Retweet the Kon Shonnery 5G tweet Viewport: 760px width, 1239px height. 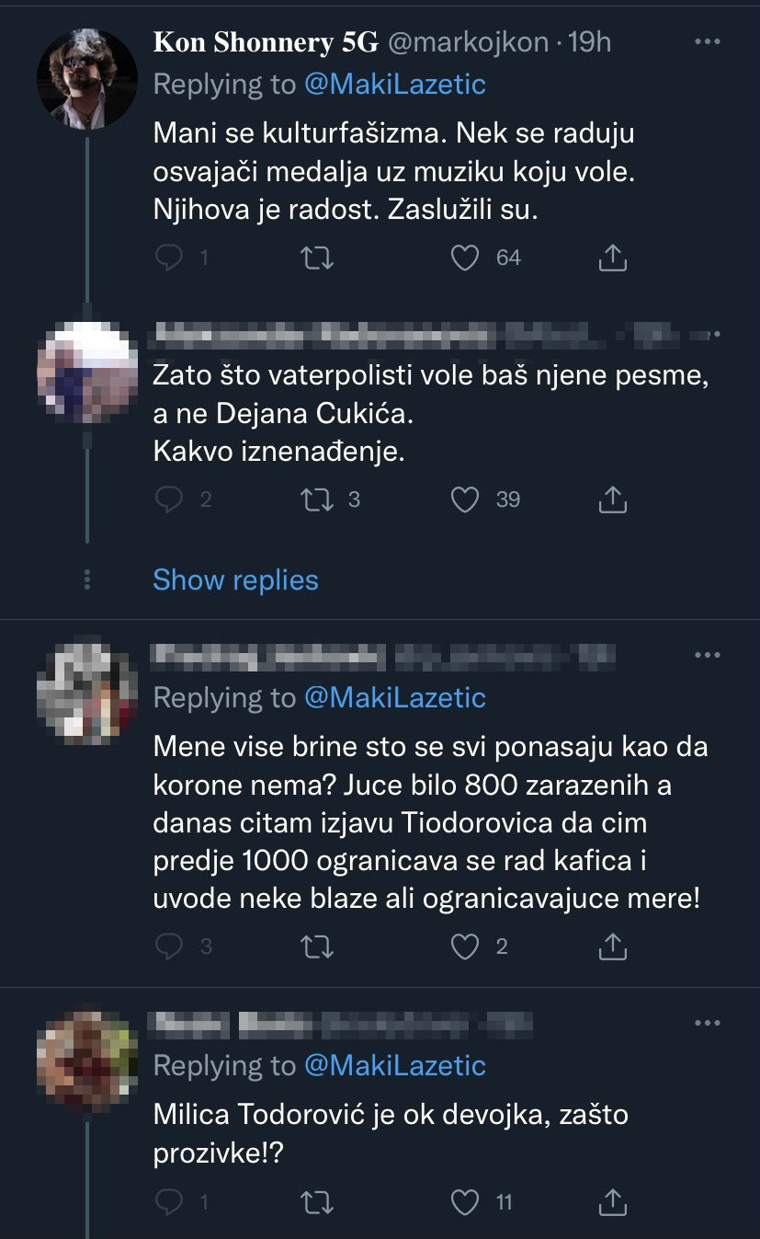click(318, 258)
